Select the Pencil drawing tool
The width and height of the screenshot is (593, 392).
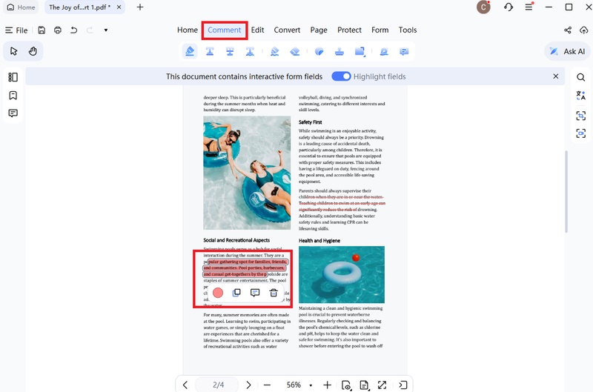(274, 51)
